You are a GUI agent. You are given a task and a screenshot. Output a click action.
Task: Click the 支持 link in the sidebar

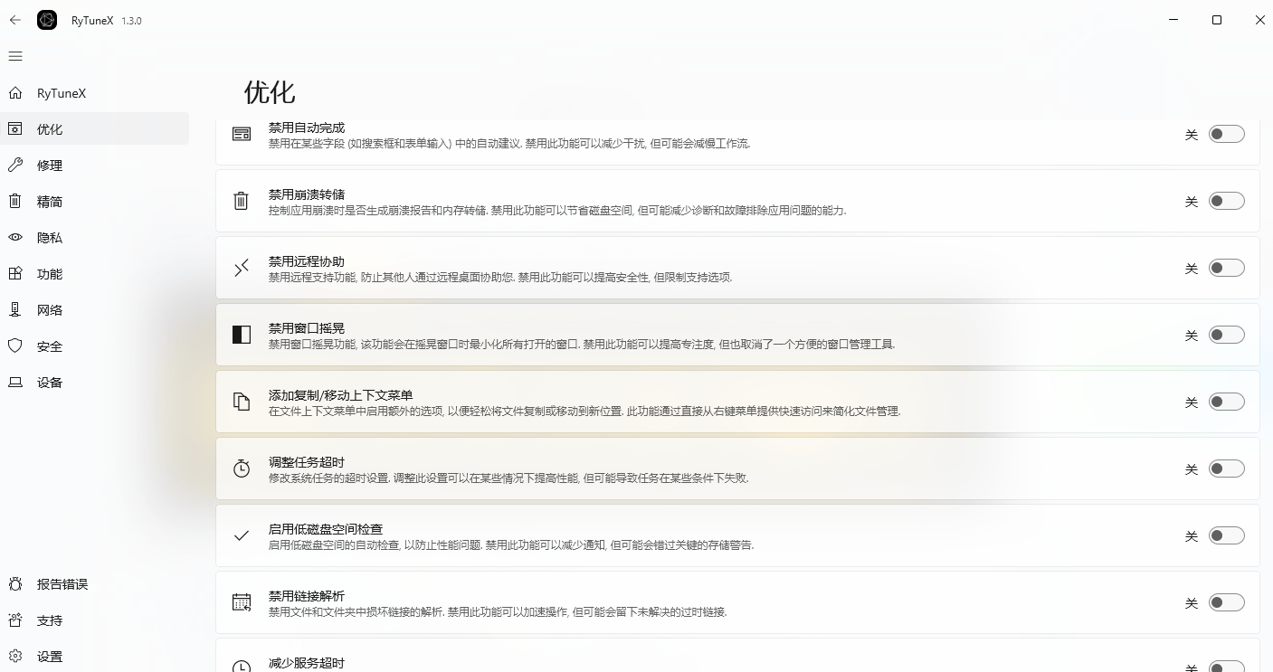coord(50,620)
